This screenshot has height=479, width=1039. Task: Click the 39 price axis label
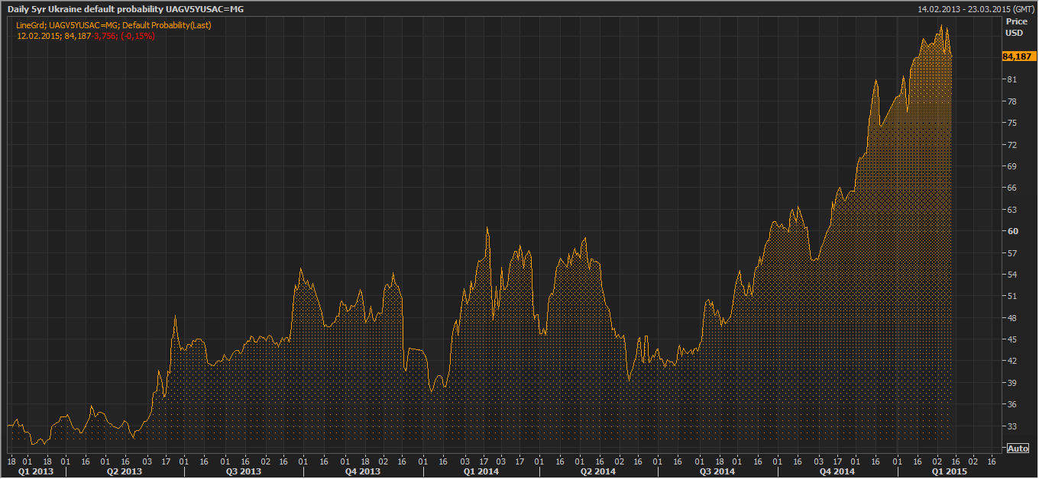[1011, 383]
